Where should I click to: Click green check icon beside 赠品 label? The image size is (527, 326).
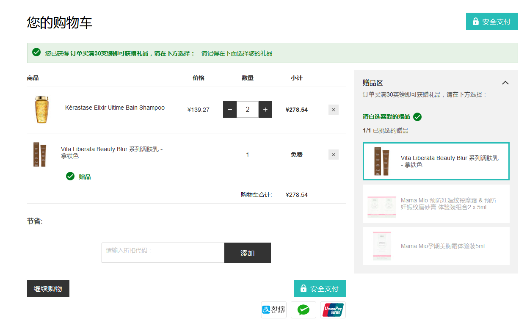pos(70,176)
